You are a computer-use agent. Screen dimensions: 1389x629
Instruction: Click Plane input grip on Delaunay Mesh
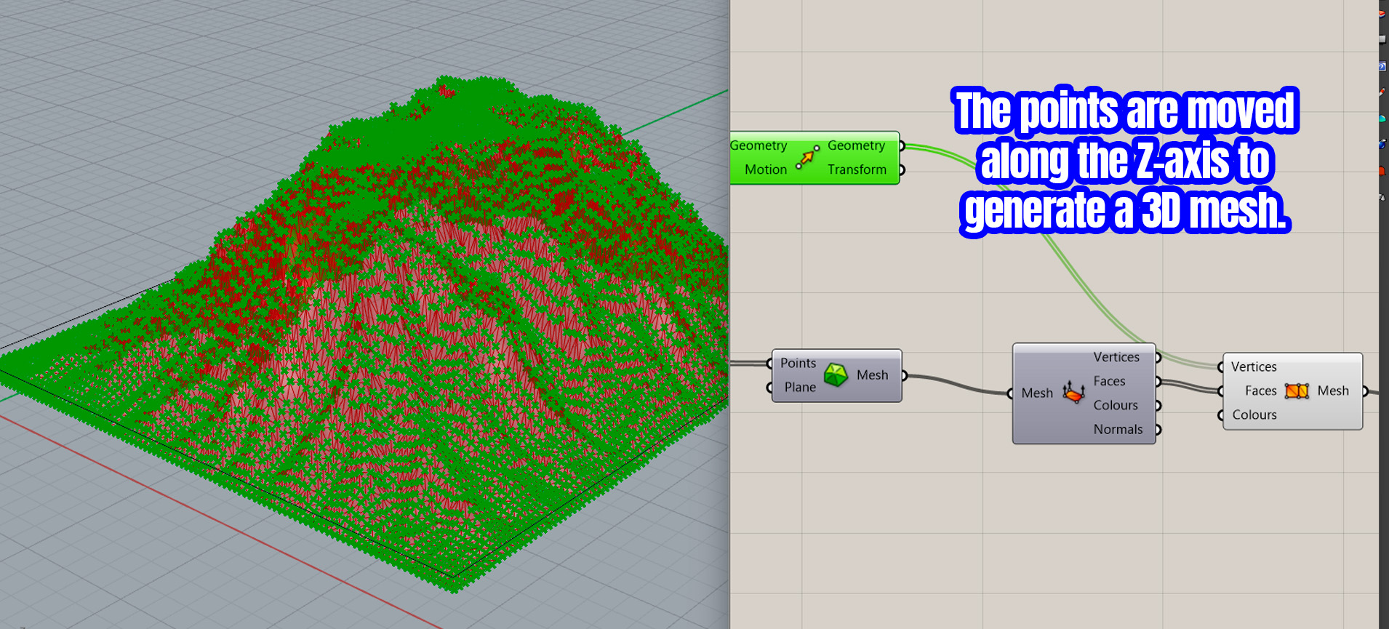click(769, 388)
